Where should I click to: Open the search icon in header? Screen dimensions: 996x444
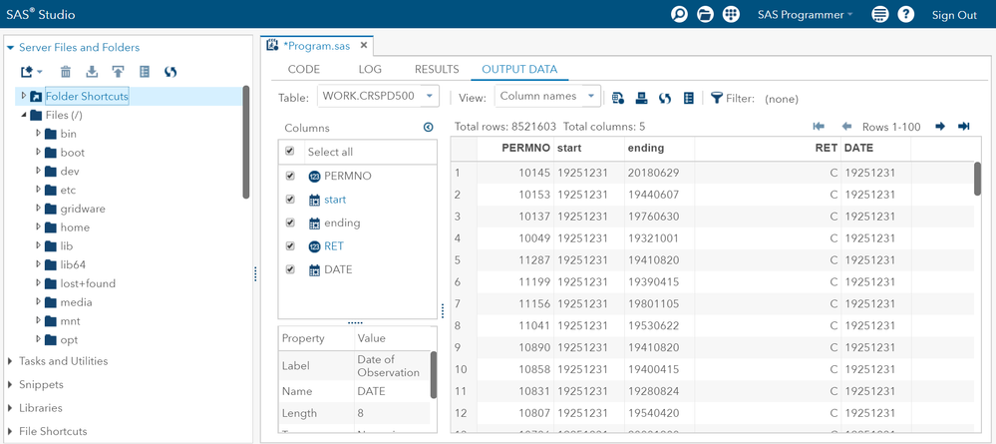680,15
